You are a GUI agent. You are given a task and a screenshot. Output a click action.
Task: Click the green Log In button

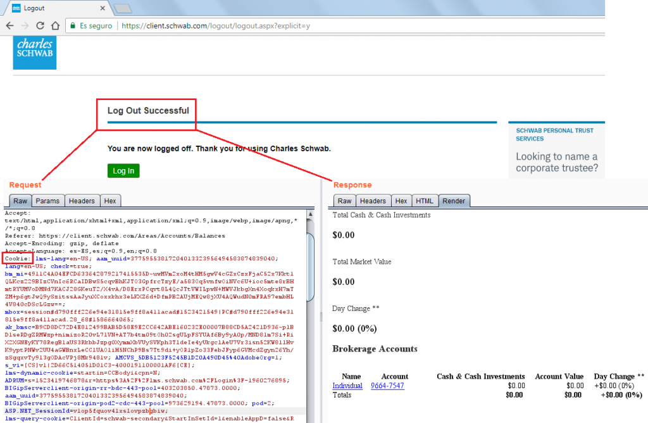click(x=123, y=171)
